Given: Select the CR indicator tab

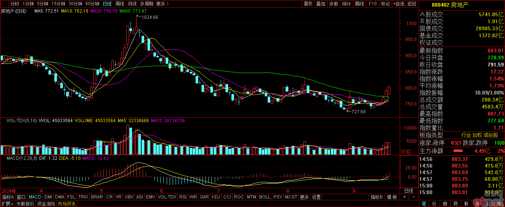Looking at the screenshot, I should tap(109, 197).
